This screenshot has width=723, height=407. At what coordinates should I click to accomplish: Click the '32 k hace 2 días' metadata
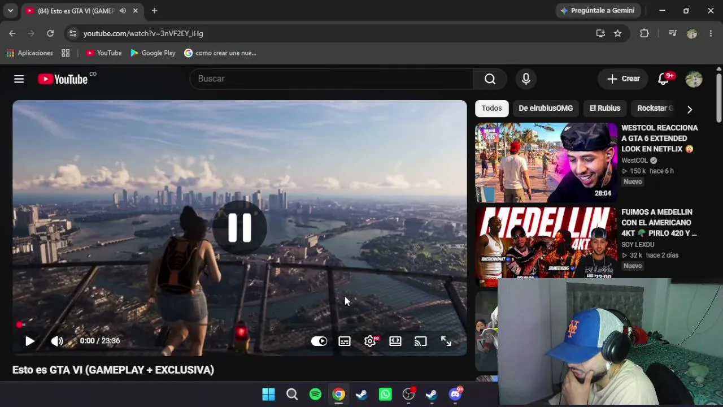tap(650, 256)
